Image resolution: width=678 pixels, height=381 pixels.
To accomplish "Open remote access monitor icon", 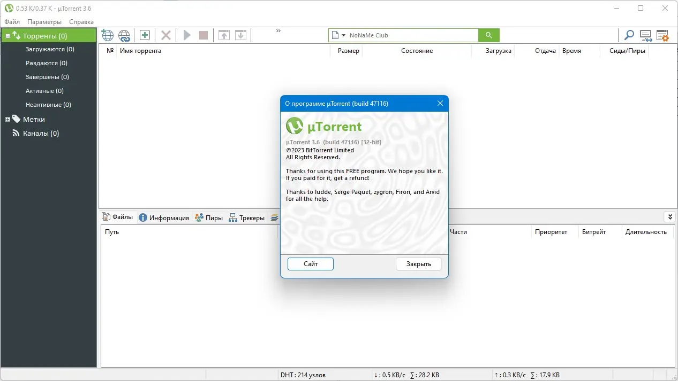I will click(x=646, y=36).
